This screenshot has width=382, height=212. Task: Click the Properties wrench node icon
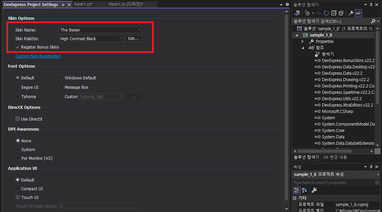(312, 41)
